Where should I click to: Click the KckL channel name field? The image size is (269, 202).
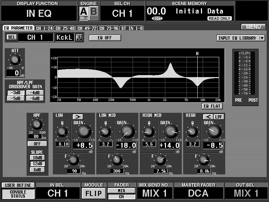[x=65, y=37]
